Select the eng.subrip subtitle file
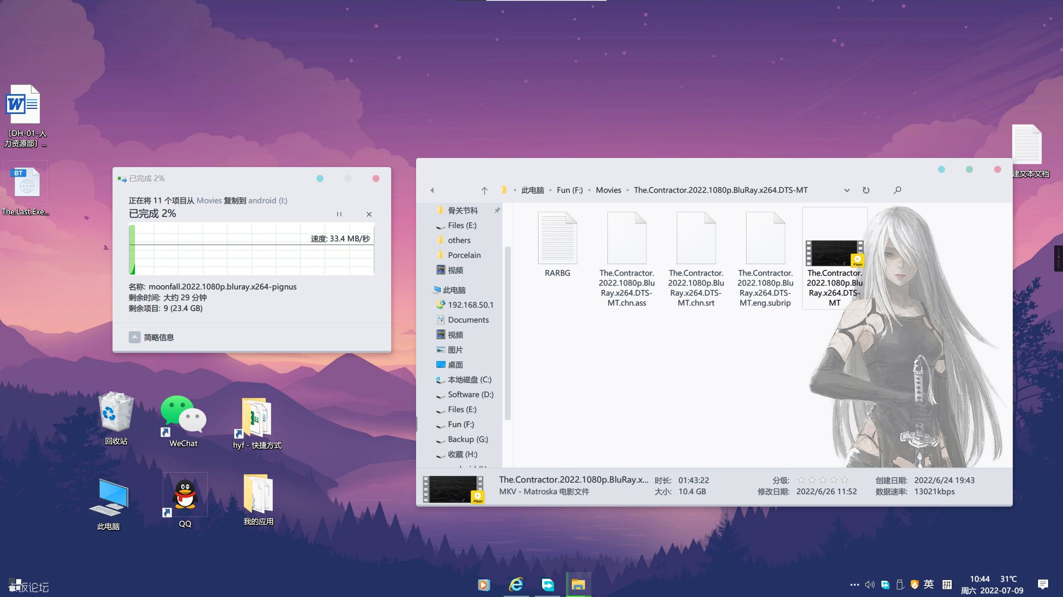This screenshot has height=597, width=1063. (x=765, y=259)
